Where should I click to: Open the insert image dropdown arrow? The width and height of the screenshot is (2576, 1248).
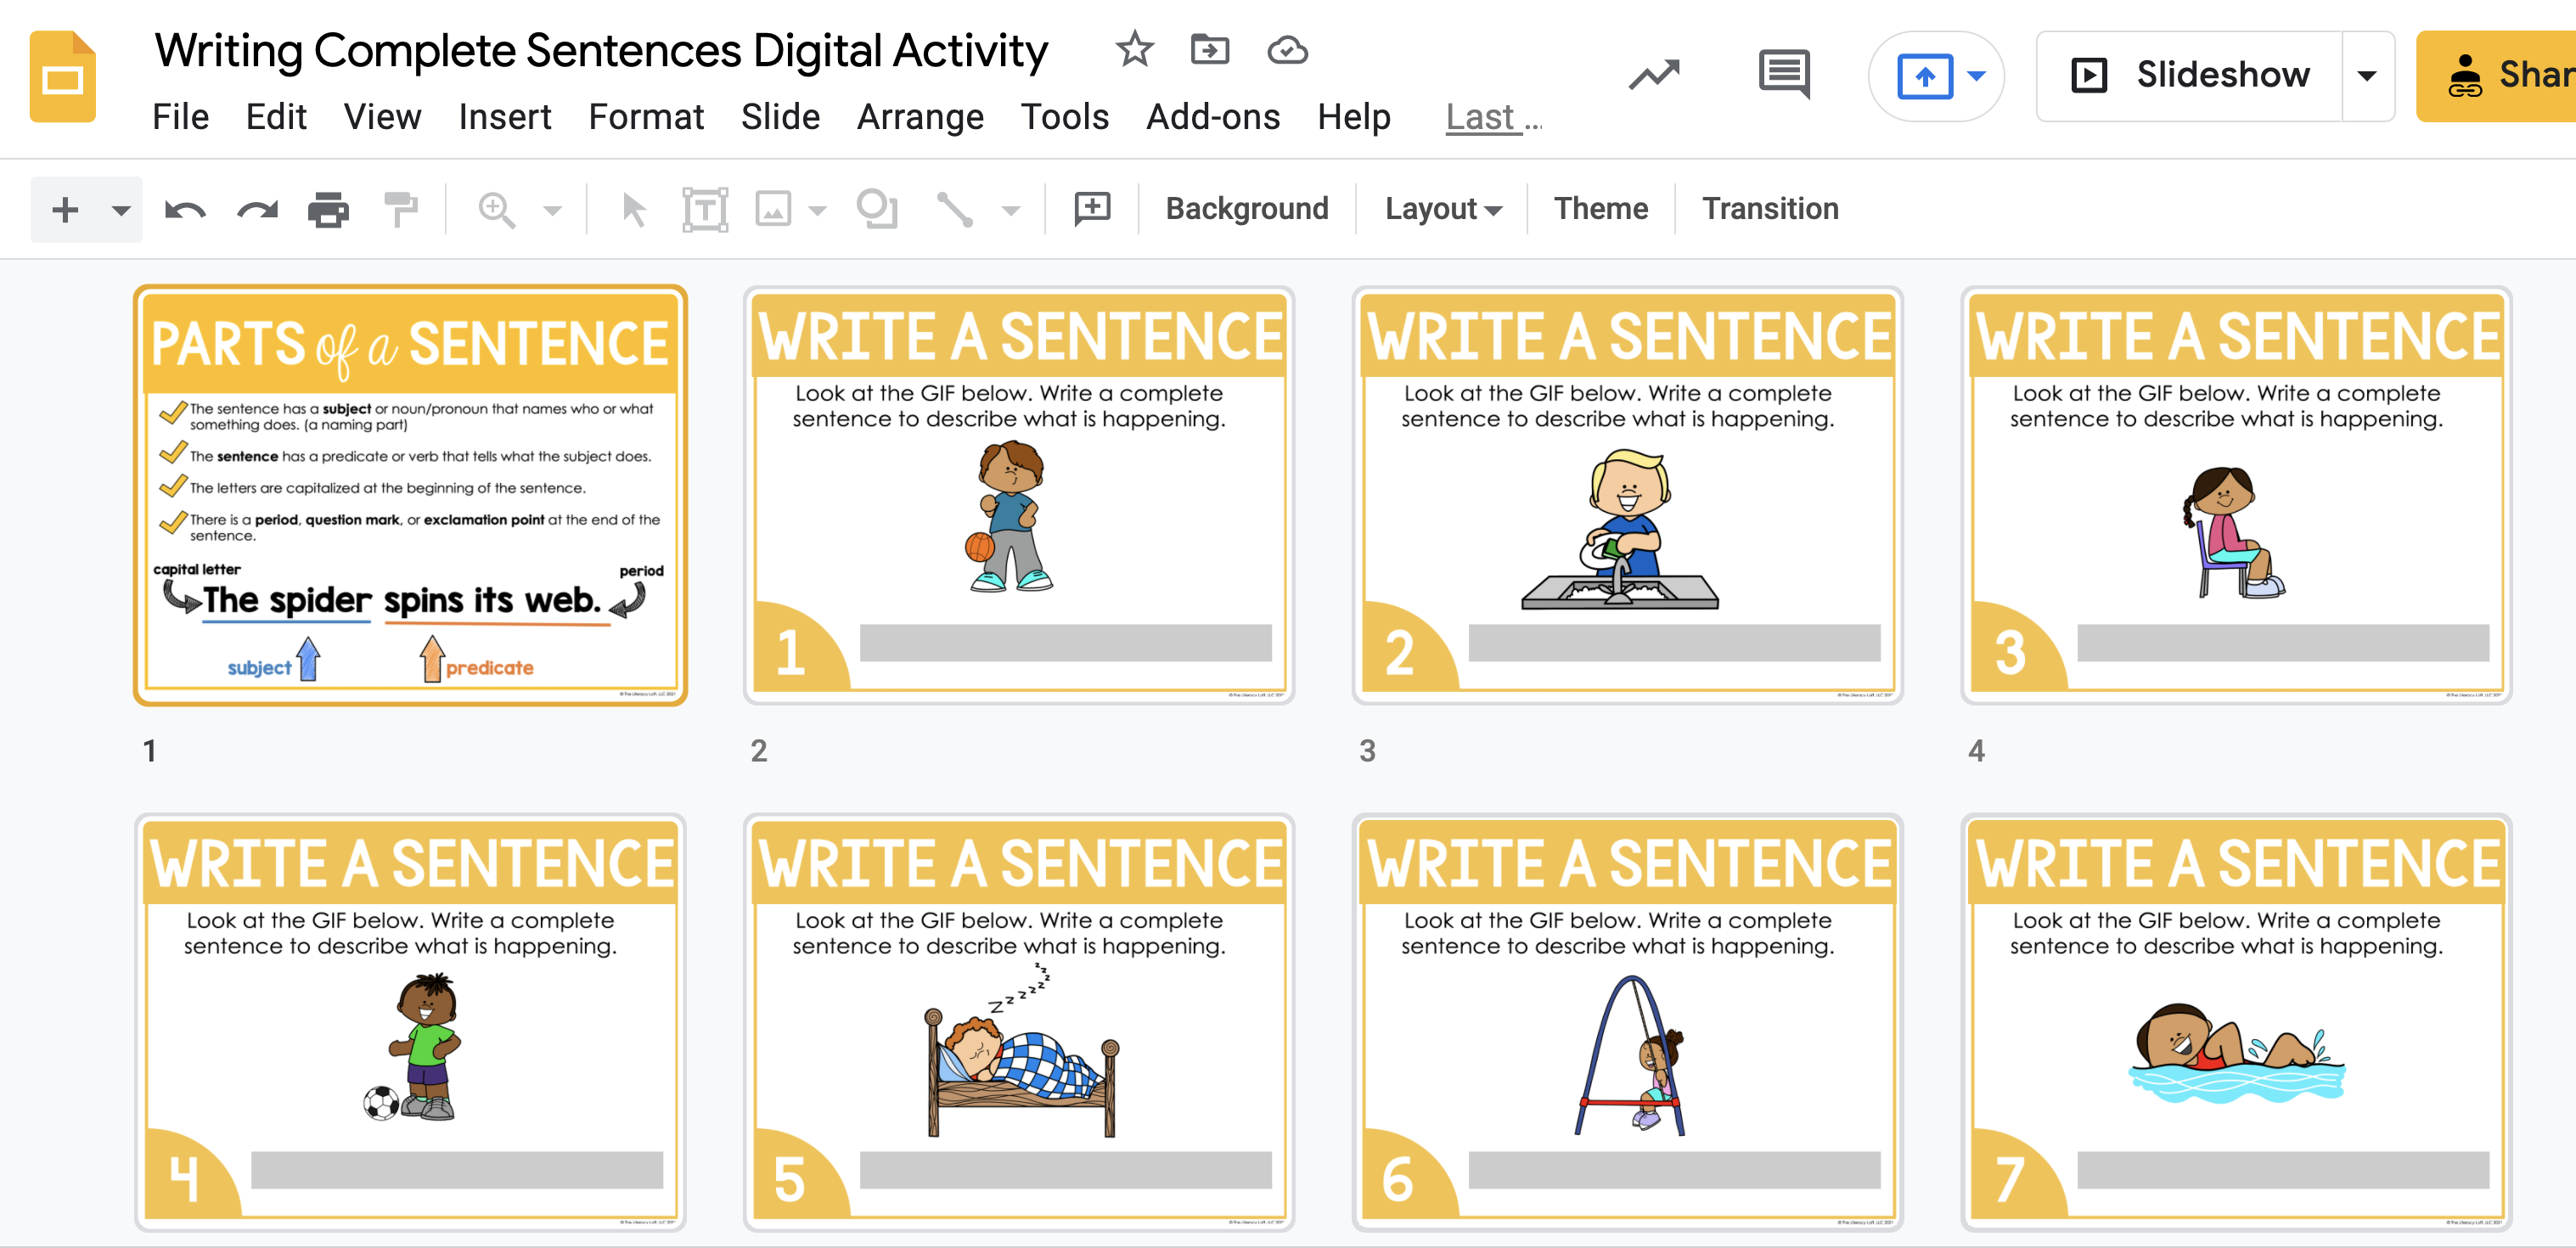click(x=817, y=210)
